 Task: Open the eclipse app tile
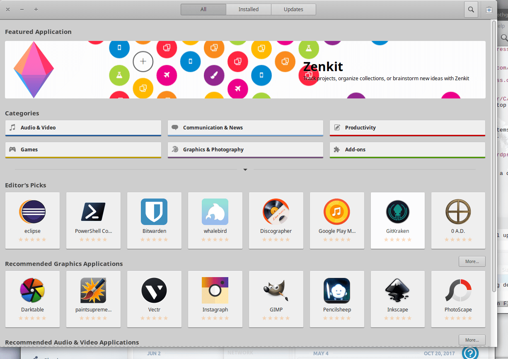click(32, 220)
